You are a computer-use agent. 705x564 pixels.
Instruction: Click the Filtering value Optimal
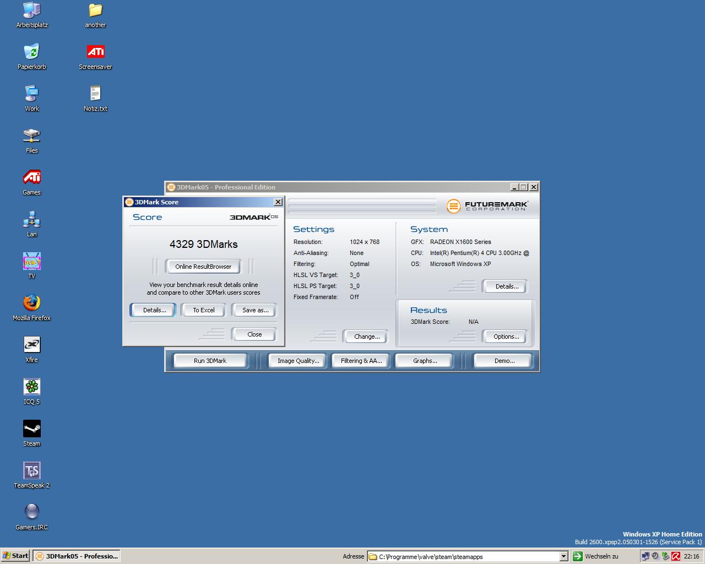(x=360, y=264)
